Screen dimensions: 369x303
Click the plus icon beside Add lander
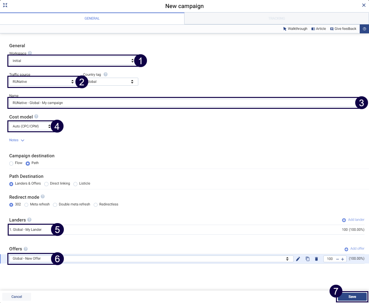click(344, 220)
